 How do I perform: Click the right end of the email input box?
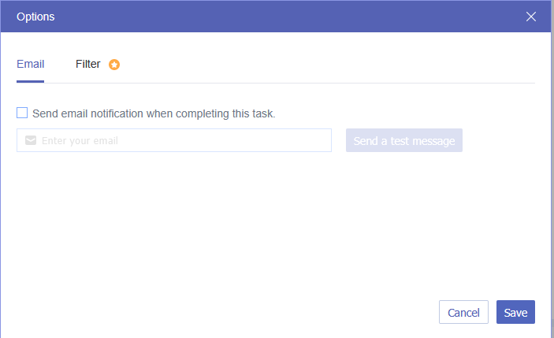coord(319,141)
